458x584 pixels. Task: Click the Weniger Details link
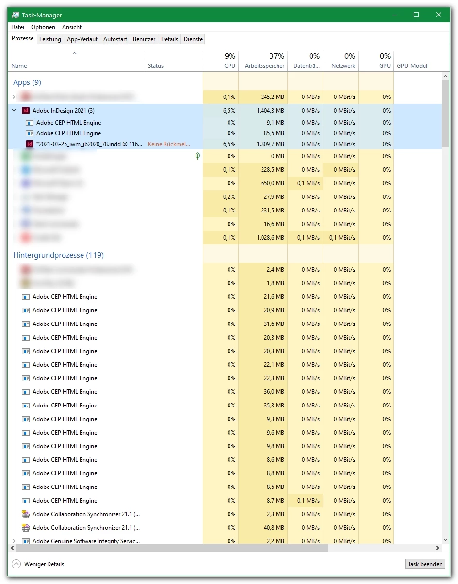click(x=44, y=564)
